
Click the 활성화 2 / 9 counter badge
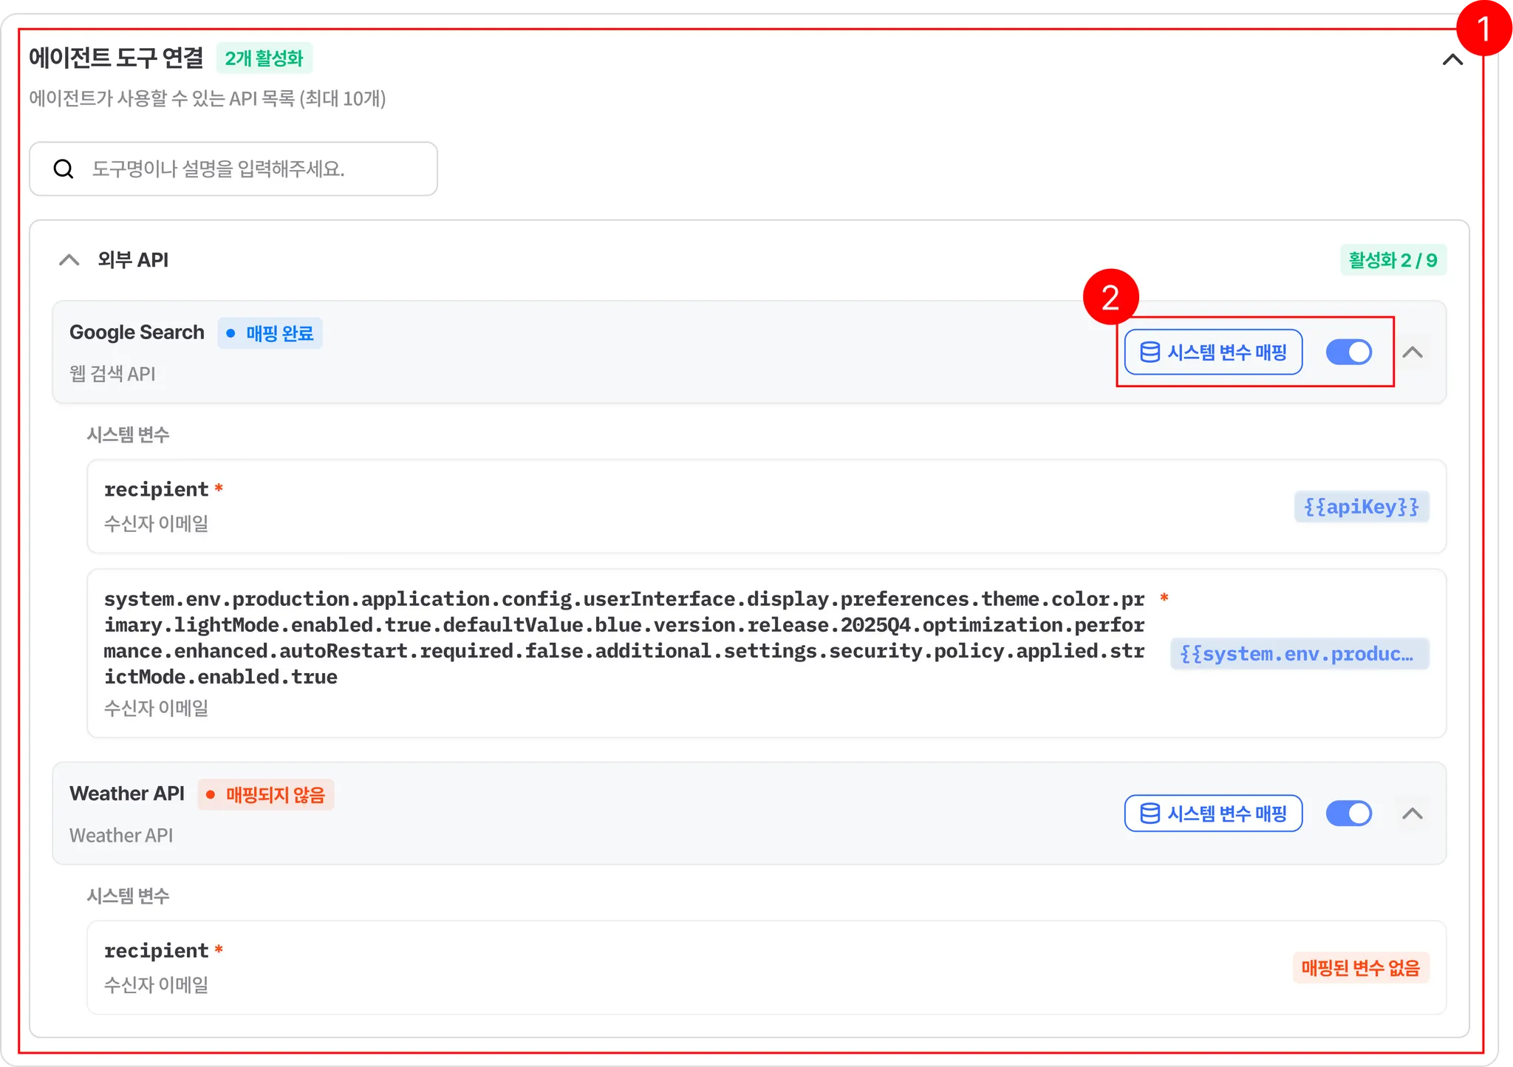(x=1393, y=260)
